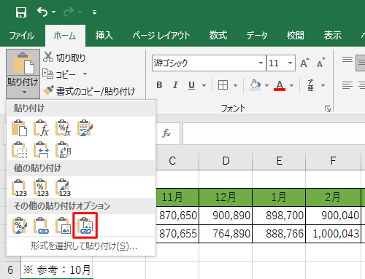Click 切り取り (cut)
This screenshot has height=279, width=365.
click(x=64, y=58)
